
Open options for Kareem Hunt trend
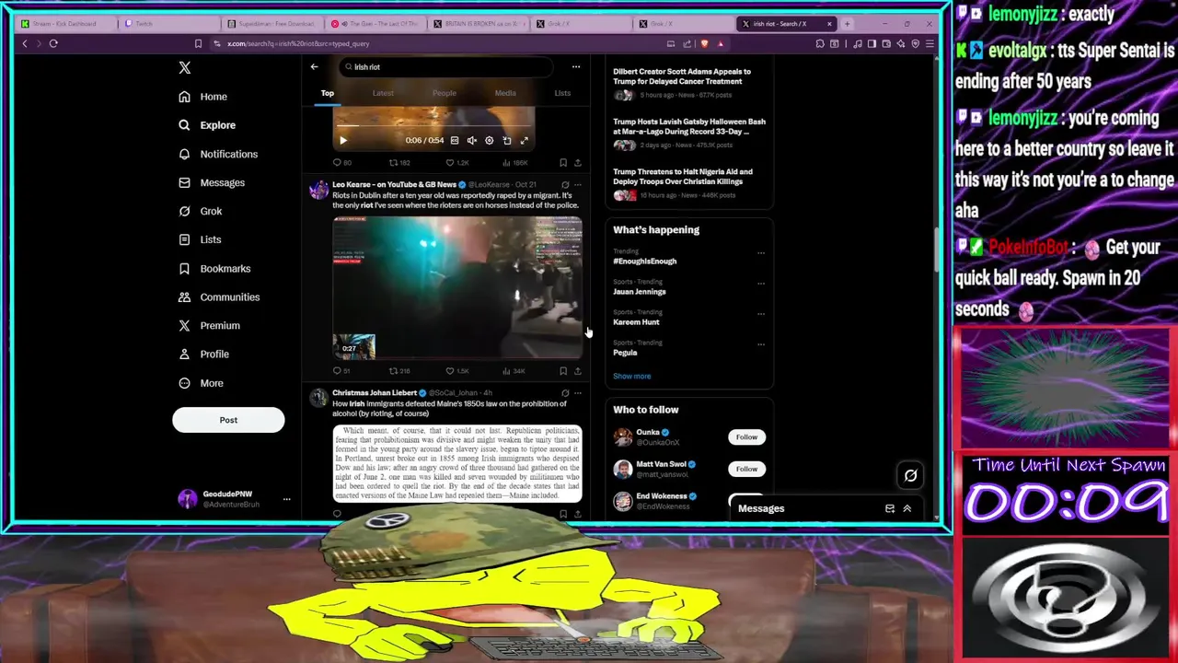(761, 314)
